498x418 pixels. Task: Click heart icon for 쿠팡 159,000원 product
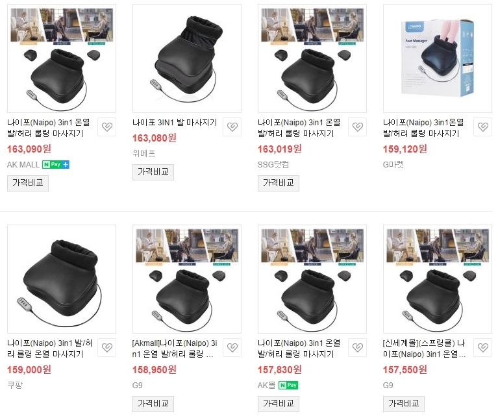pyautogui.click(x=107, y=348)
